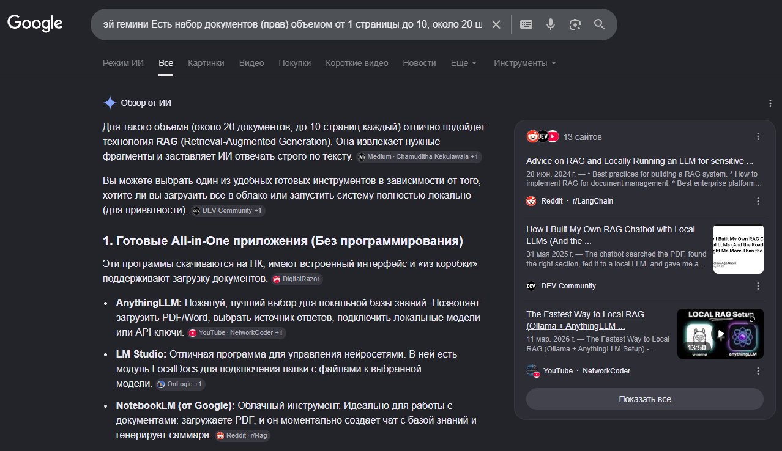Click the NotebookLM (от Google): list item
This screenshot has width=782, height=451.
(x=176, y=405)
